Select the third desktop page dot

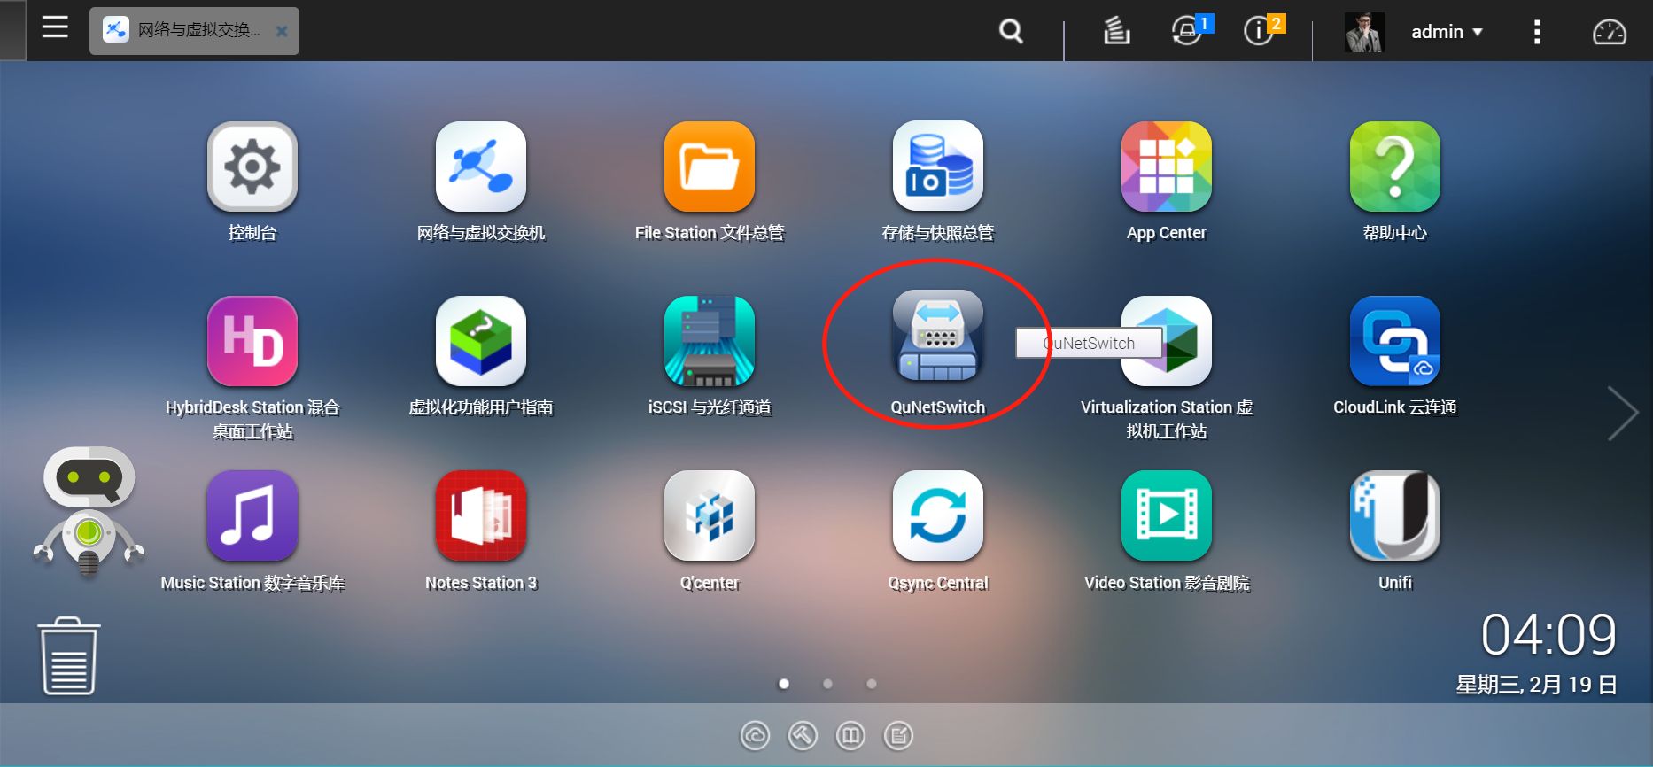[x=872, y=684]
